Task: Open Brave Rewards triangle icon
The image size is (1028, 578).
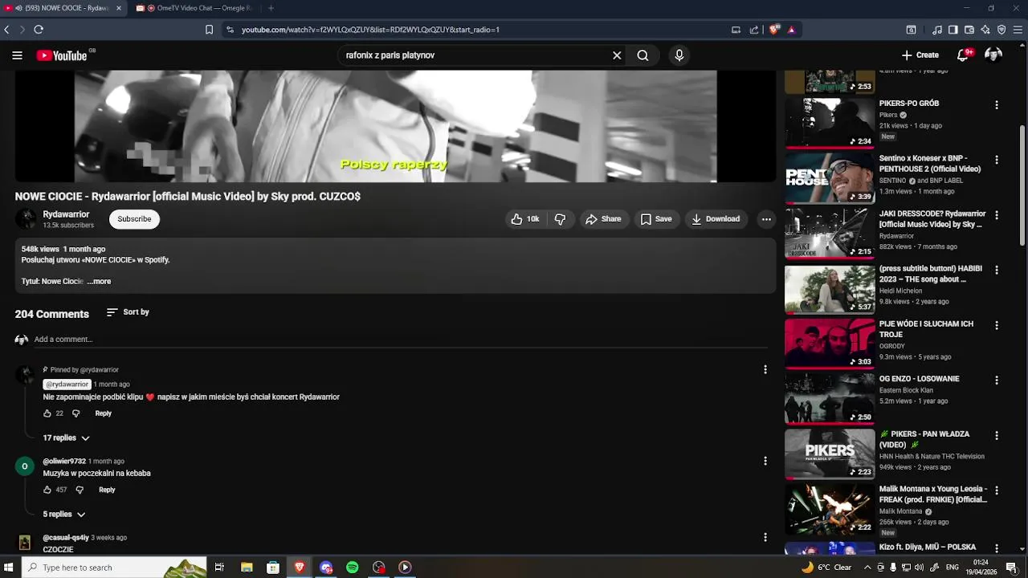Action: point(791,30)
